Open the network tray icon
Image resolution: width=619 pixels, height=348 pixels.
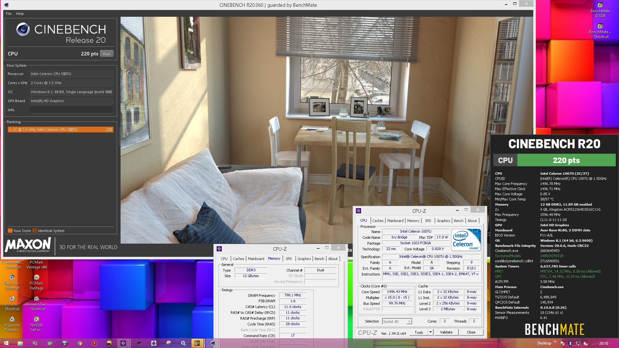click(578, 343)
